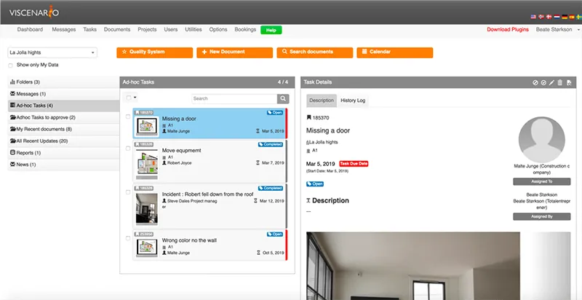Check the box beside Wrong color no the wall
This screenshot has height=300, width=582.
pyautogui.click(x=128, y=238)
